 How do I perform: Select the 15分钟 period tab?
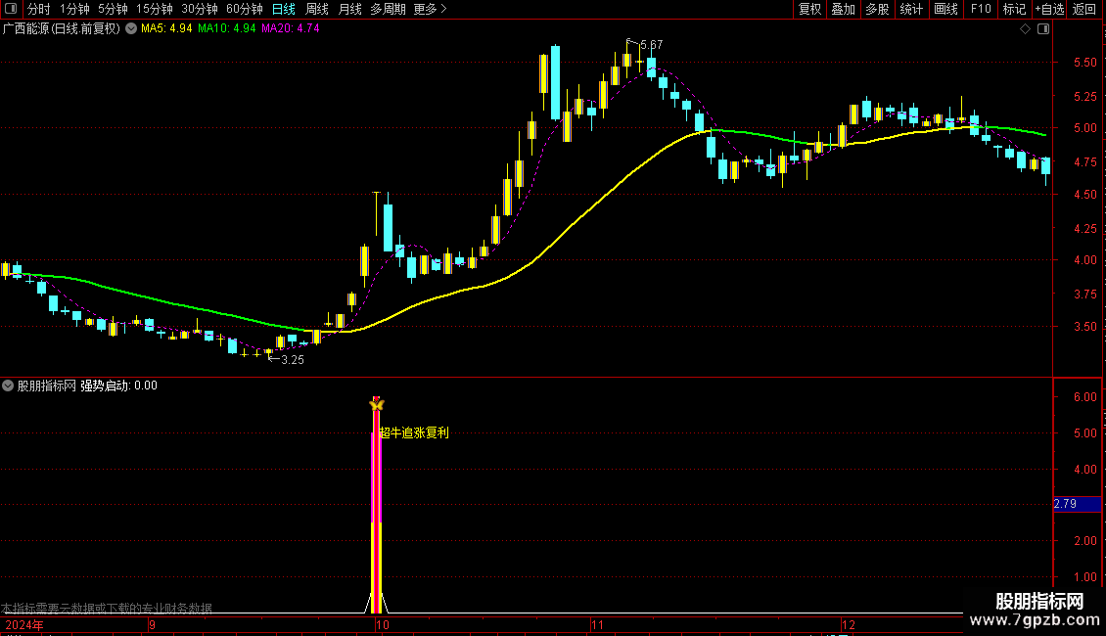[155, 9]
